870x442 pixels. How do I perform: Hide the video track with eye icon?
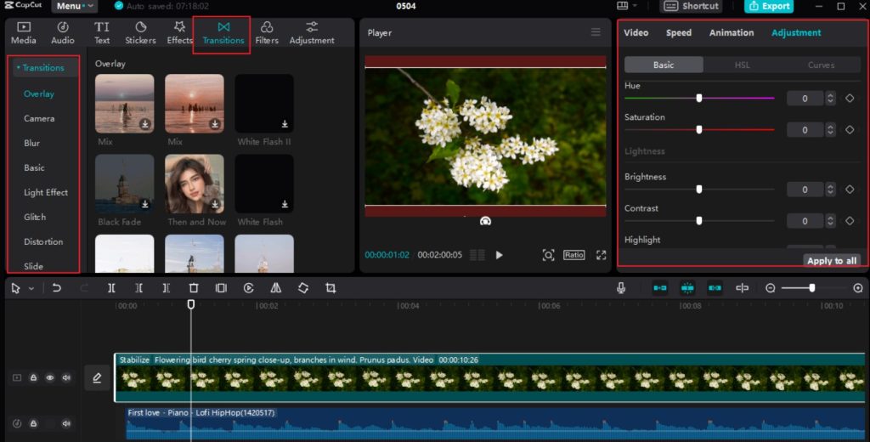click(x=50, y=377)
